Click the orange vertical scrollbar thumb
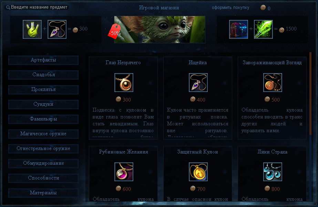Screen dimensions: 318x207 click(x=310, y=94)
